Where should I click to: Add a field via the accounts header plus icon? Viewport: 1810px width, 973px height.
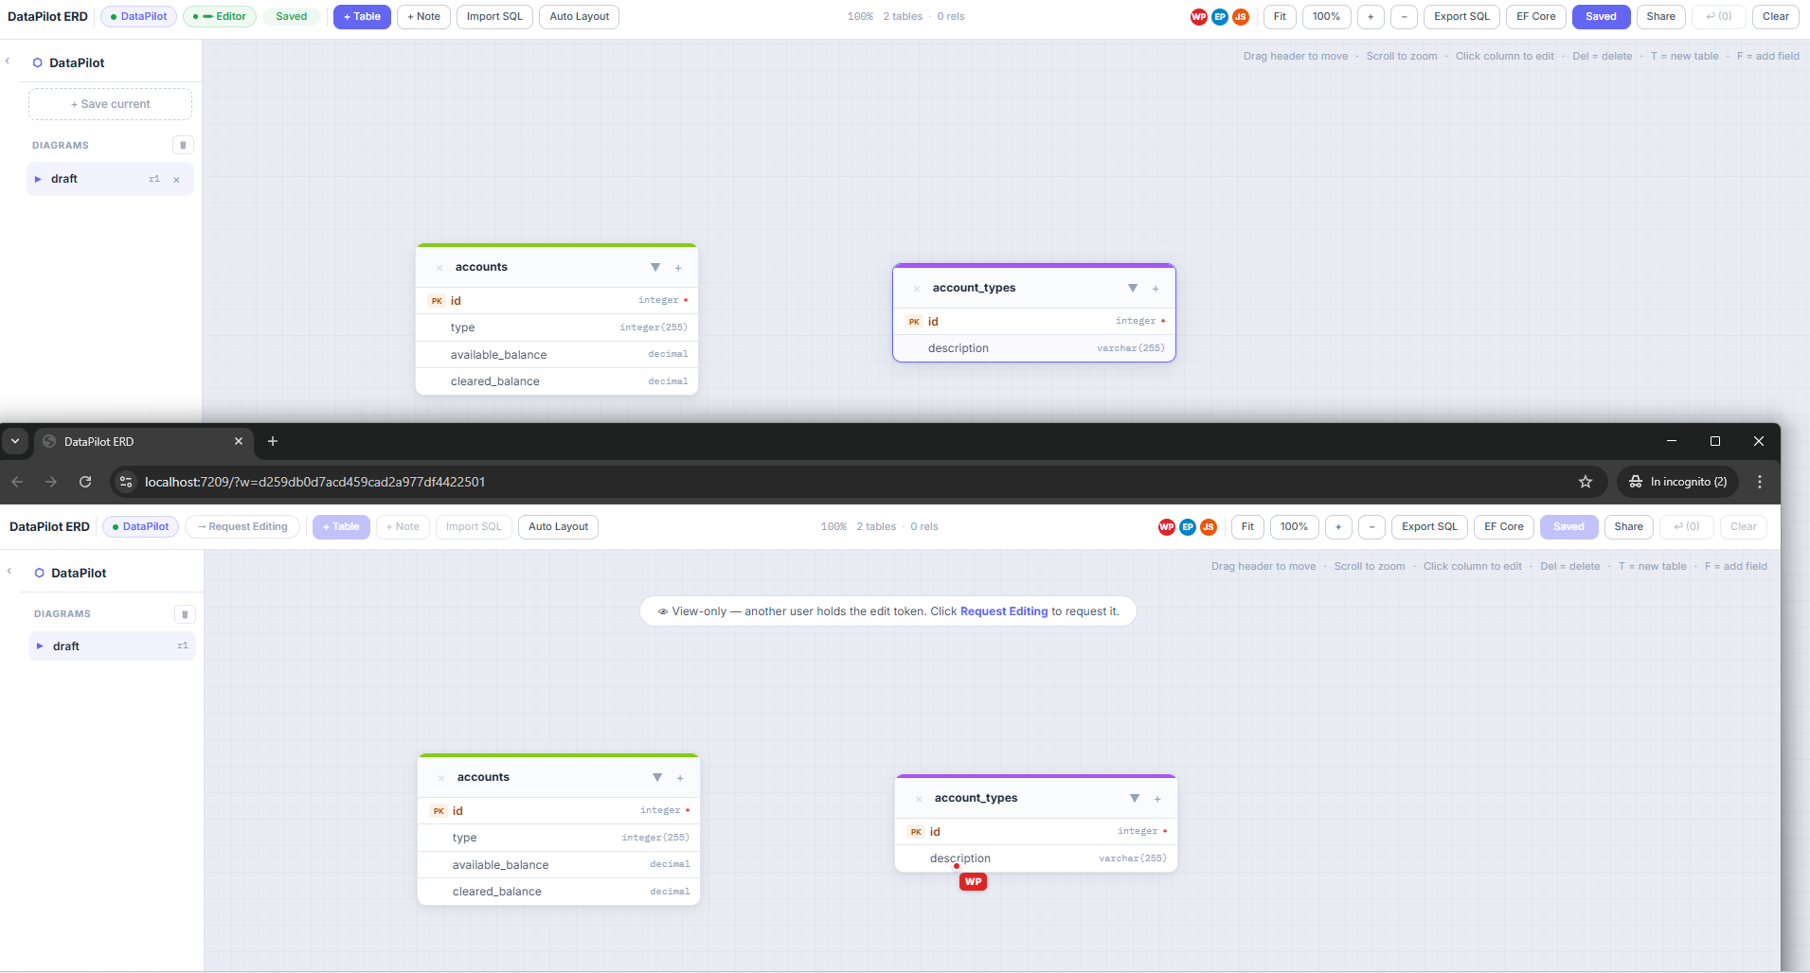point(678,268)
